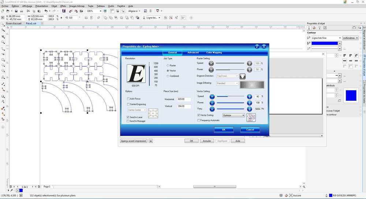Click the Open folder icon
This screenshot has width=366, height=199.
[8, 11]
